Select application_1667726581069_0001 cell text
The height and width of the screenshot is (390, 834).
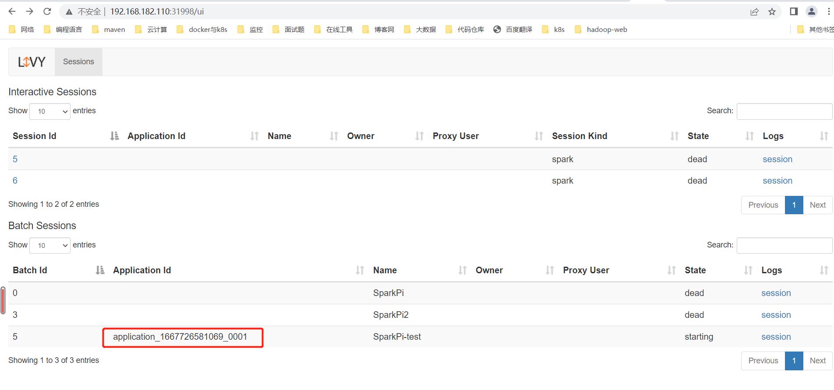[x=180, y=337]
